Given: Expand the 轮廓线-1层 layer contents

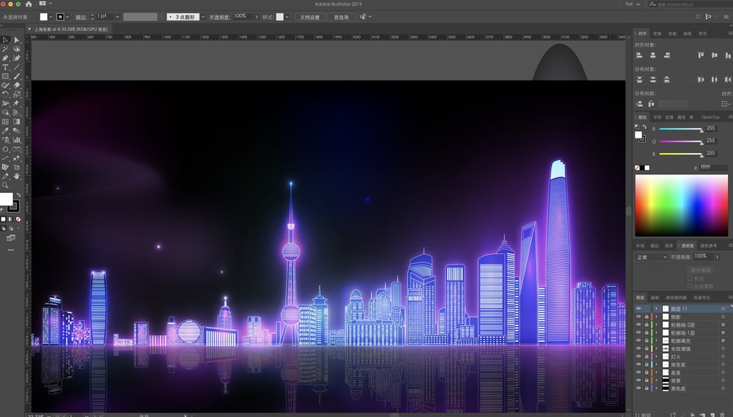Looking at the screenshot, I should pyautogui.click(x=656, y=332).
